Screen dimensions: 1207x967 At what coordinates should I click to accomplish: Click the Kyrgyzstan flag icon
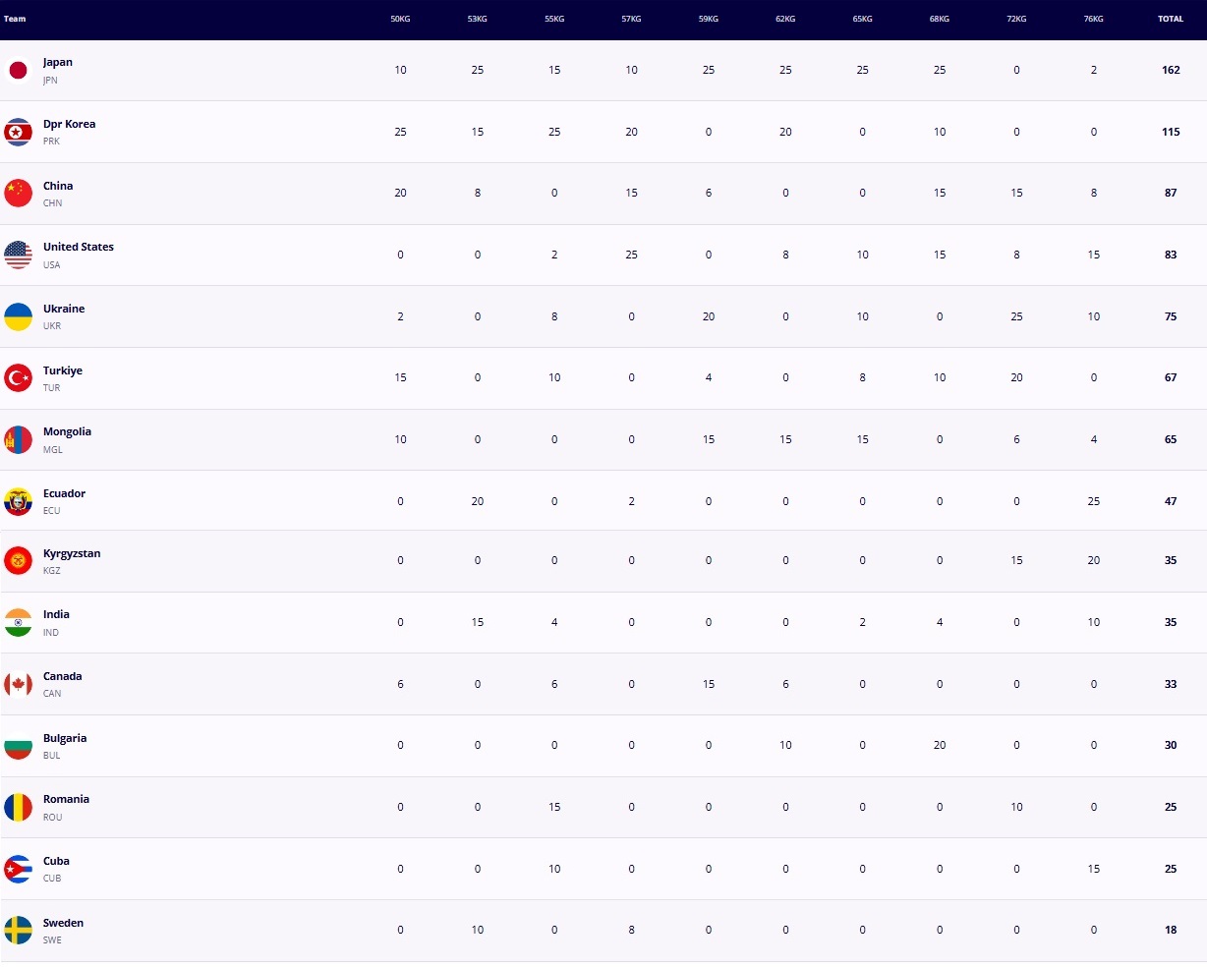(x=18, y=561)
